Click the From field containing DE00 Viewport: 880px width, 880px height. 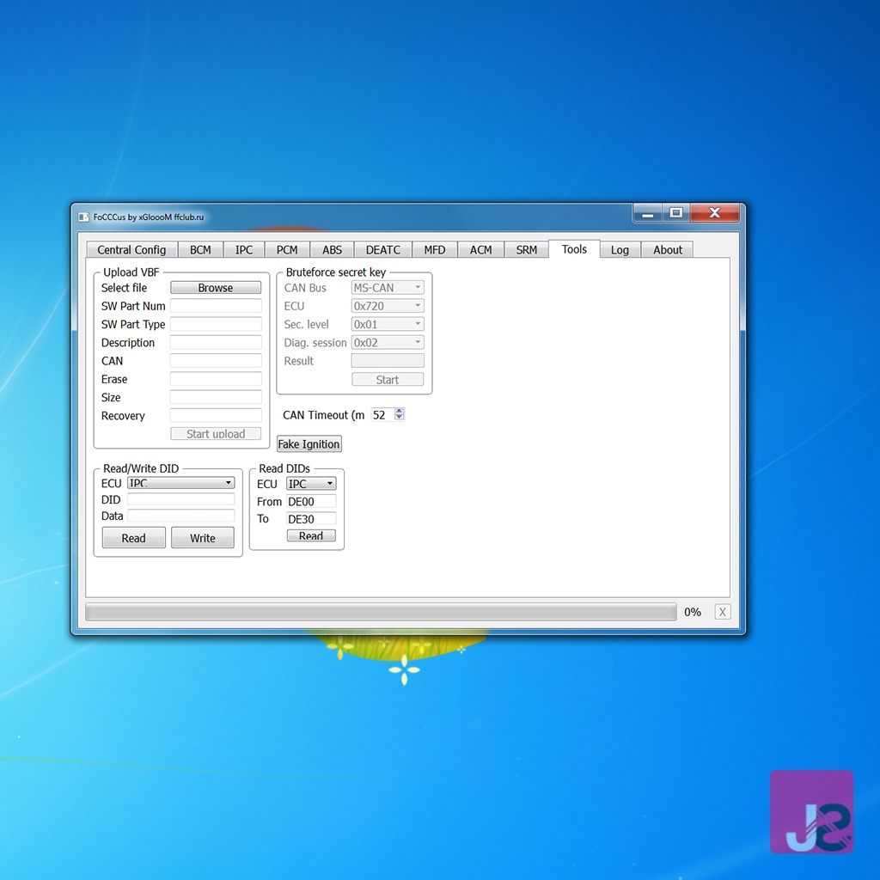click(x=311, y=501)
